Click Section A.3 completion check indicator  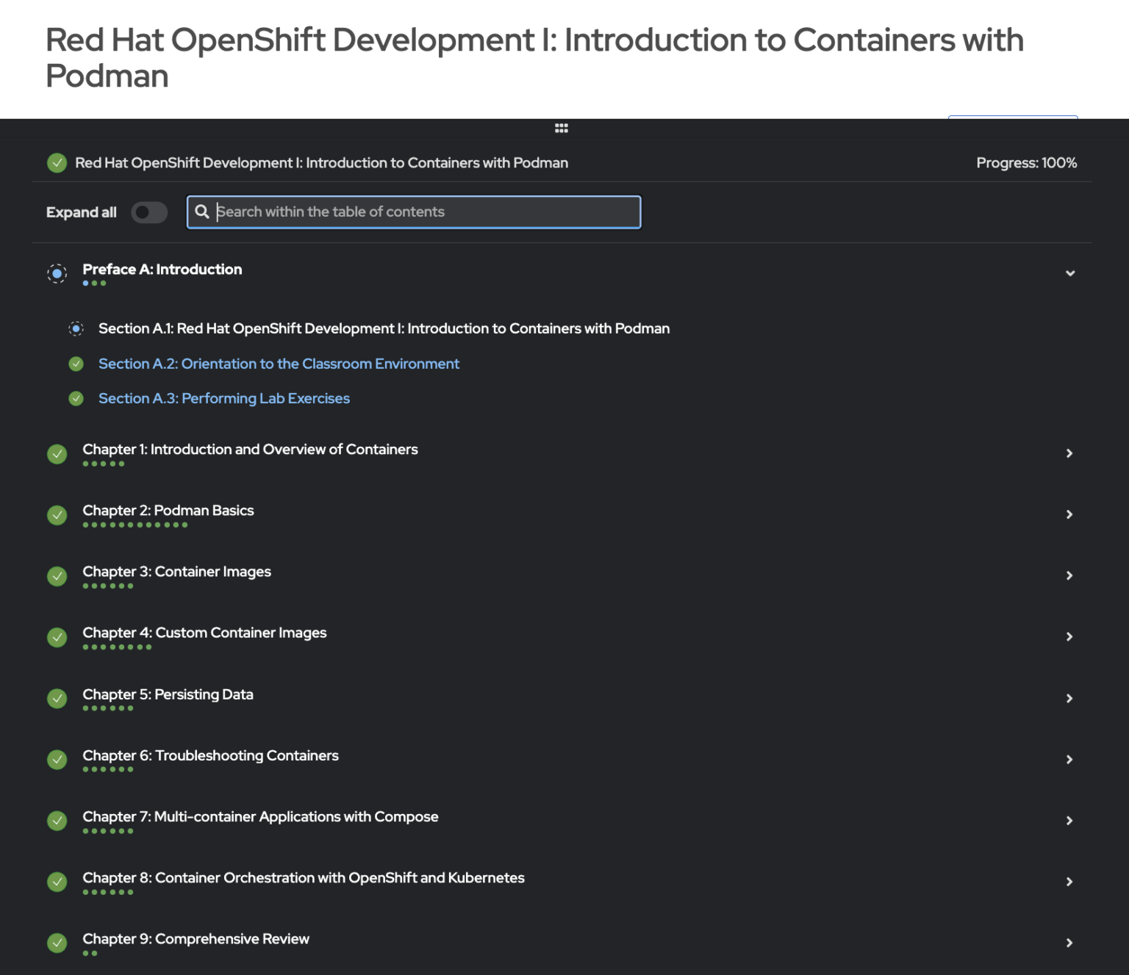76,398
